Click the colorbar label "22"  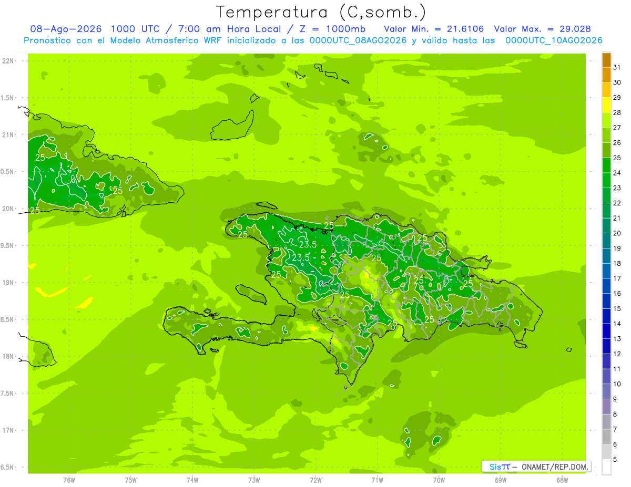tap(617, 203)
